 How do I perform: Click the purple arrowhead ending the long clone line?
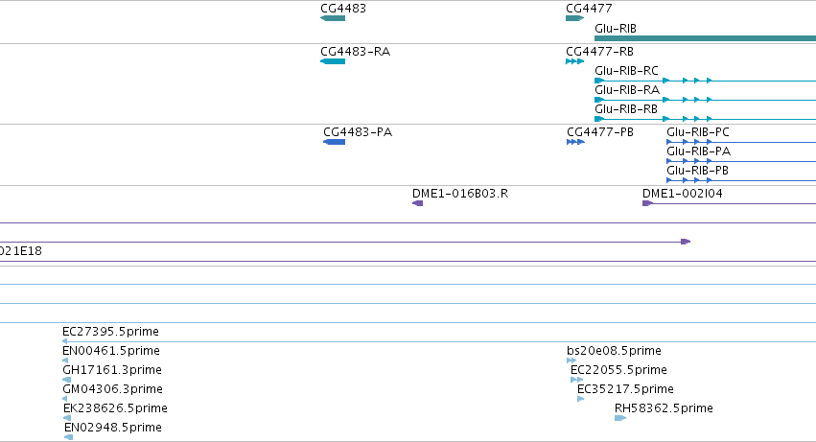(686, 242)
